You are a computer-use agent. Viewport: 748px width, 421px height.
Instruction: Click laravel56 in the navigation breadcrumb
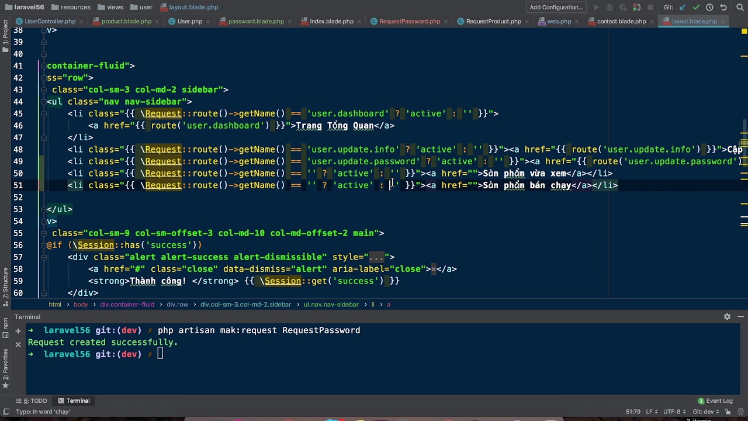point(23,8)
